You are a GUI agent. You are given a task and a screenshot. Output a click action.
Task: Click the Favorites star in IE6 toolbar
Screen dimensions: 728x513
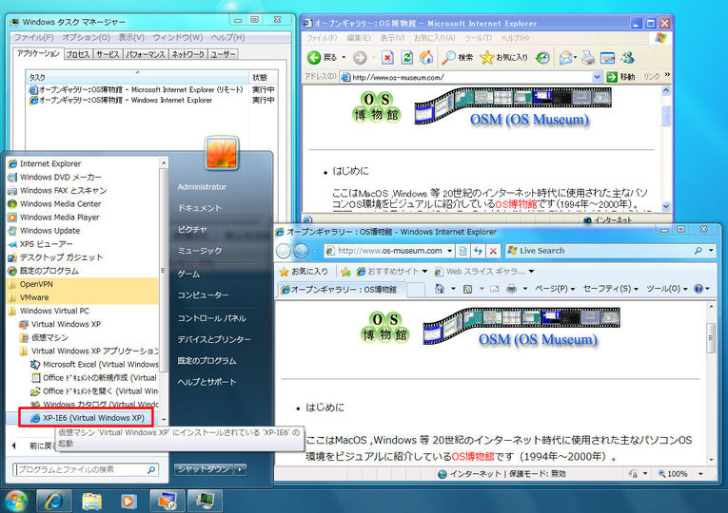[x=487, y=57]
